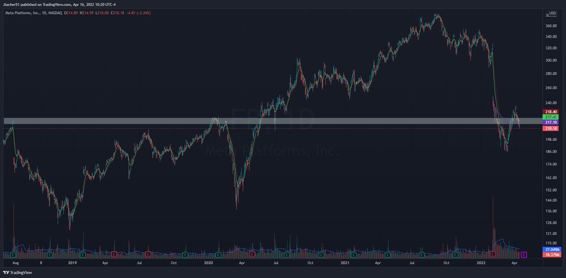The width and height of the screenshot is (566, 278).
Task: Click the red earnings marker below Jul 2019
Action: [x=148, y=254]
